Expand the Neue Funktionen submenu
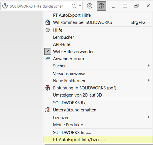The height and width of the screenshot is (145, 153). click(98, 81)
